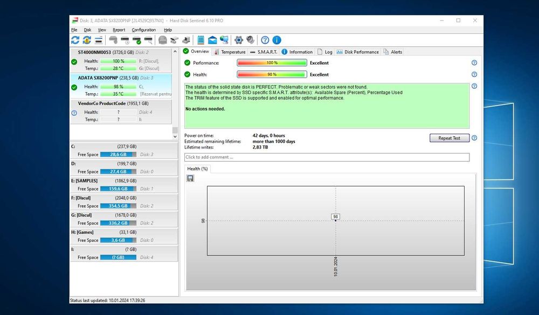The image size is (539, 315).
Task: Click the RAID disk toolbar icon
Action: [x=174, y=40]
